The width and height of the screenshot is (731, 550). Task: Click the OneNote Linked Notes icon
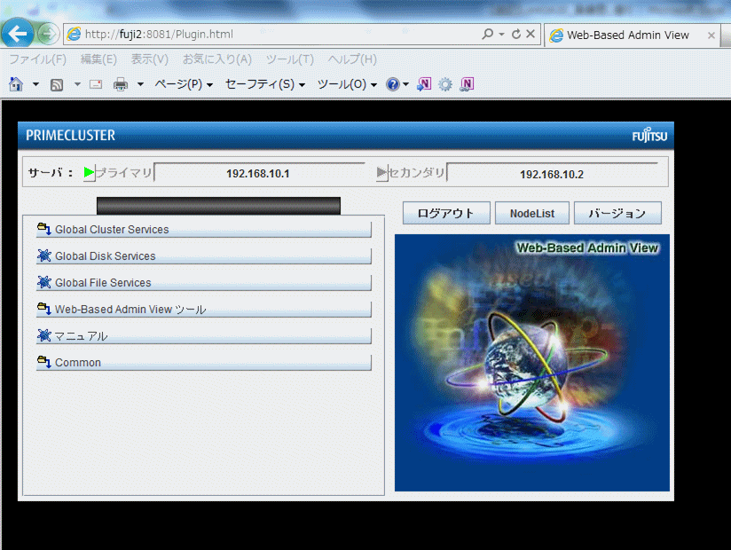467,84
